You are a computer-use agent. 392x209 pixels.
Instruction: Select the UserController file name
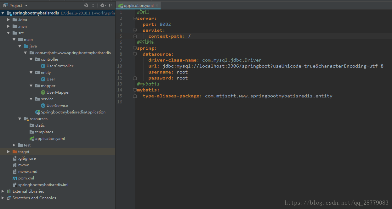coord(60,66)
